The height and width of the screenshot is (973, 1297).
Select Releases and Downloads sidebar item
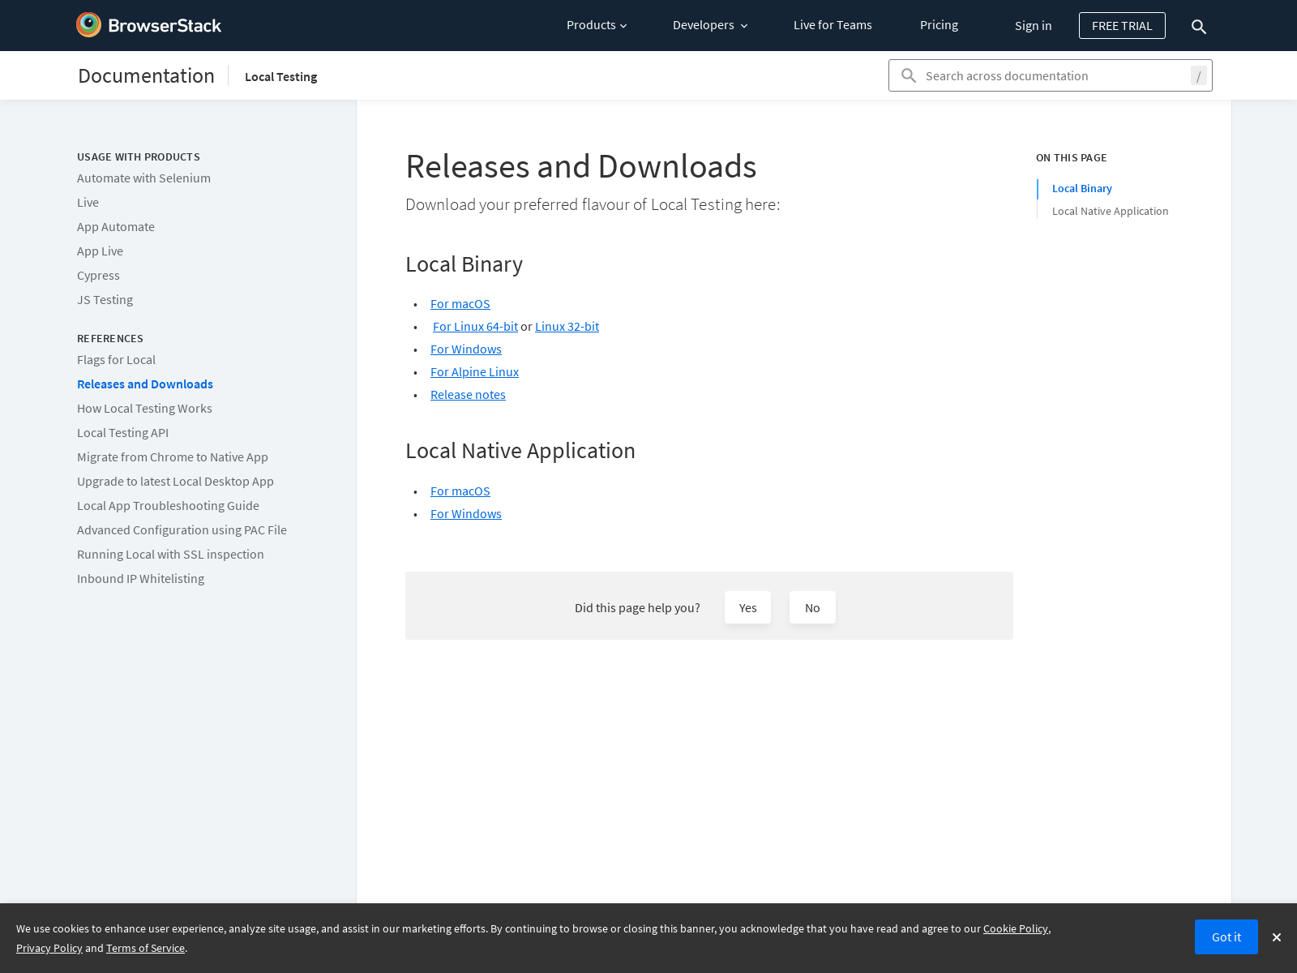tap(145, 384)
